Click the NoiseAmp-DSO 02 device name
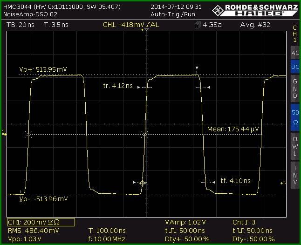 [x=30, y=14]
